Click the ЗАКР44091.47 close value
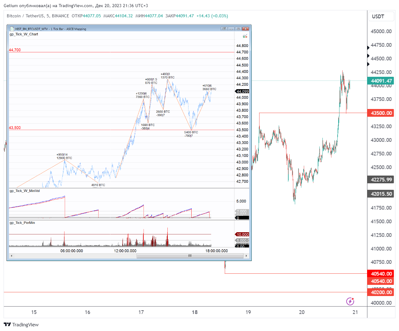Screen dimensions: 399x331 (x=180, y=16)
